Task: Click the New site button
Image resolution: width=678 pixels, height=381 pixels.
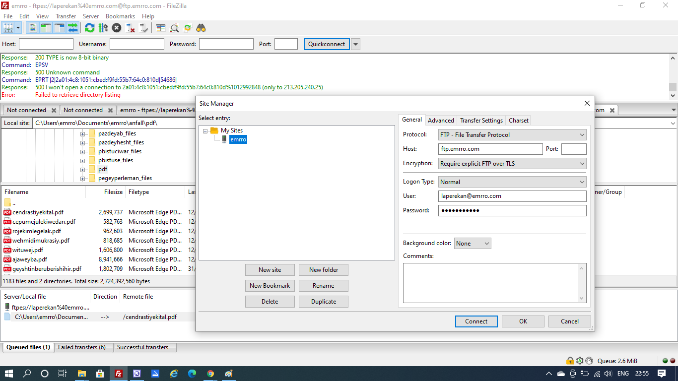Action: 270,270
